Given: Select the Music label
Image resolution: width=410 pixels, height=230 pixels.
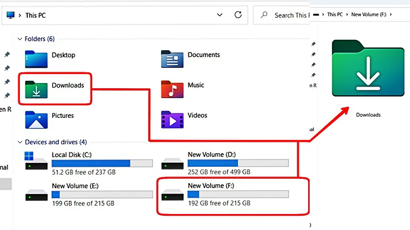Looking at the screenshot, I should [196, 85].
